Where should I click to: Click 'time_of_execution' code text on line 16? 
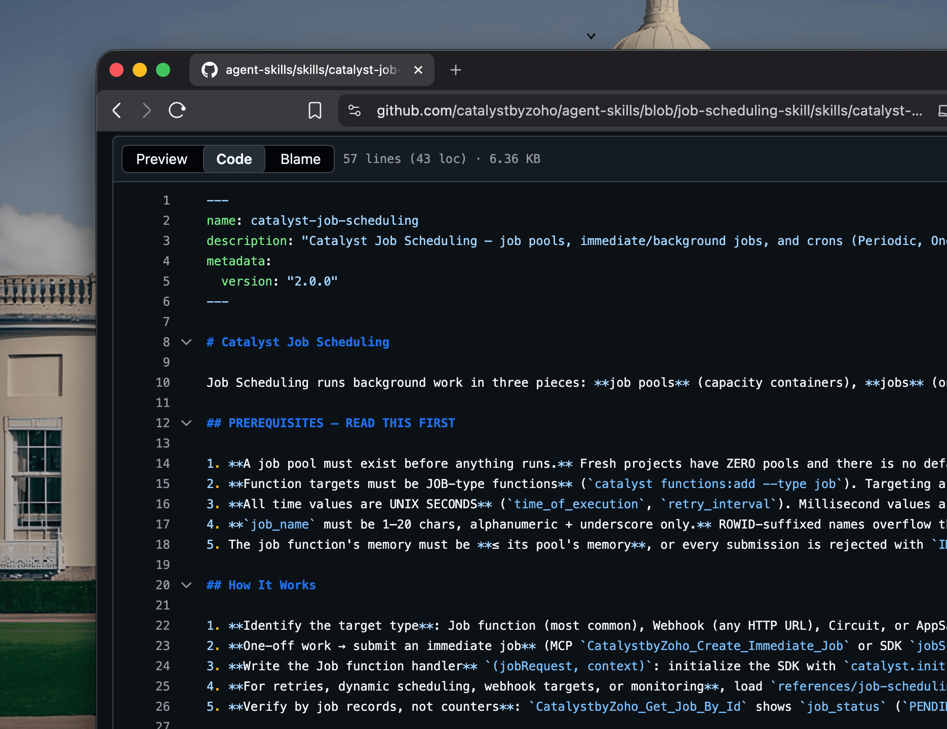(576, 504)
